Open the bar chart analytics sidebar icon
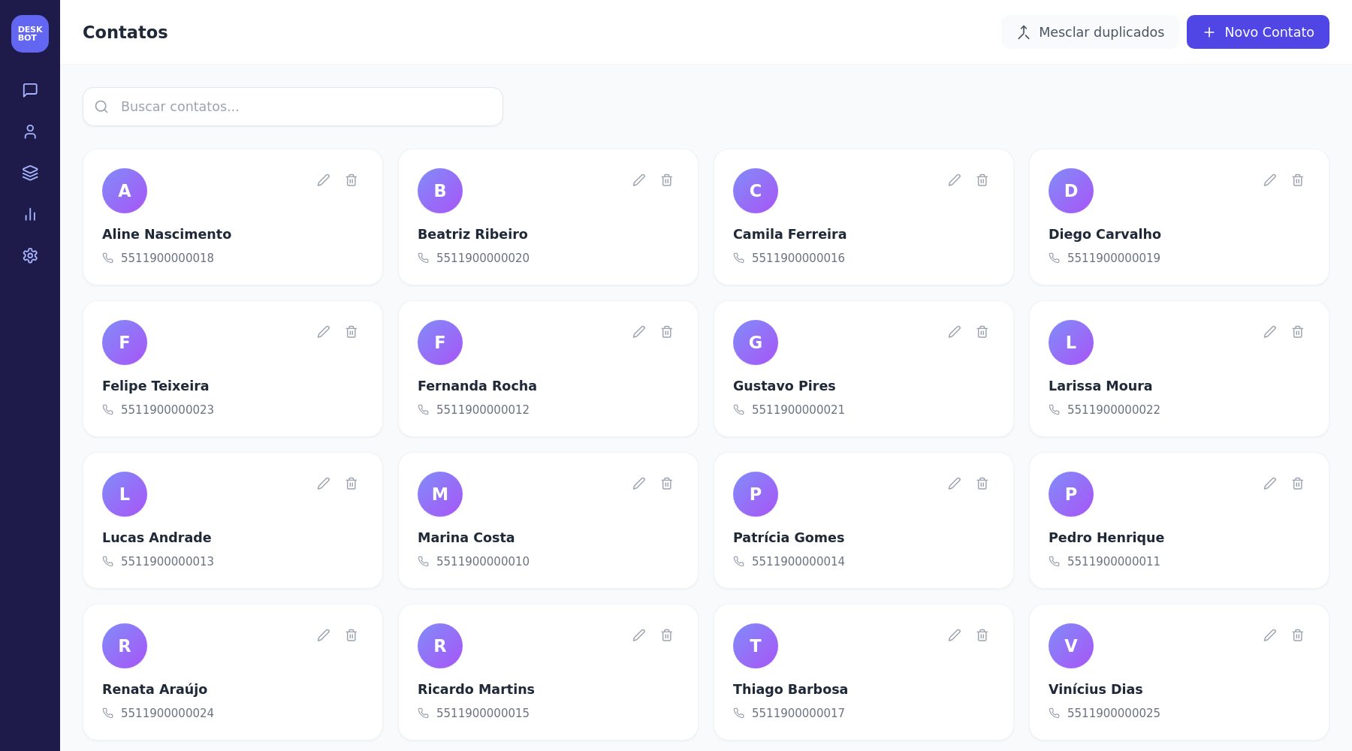This screenshot has height=751, width=1352. pos(30,214)
